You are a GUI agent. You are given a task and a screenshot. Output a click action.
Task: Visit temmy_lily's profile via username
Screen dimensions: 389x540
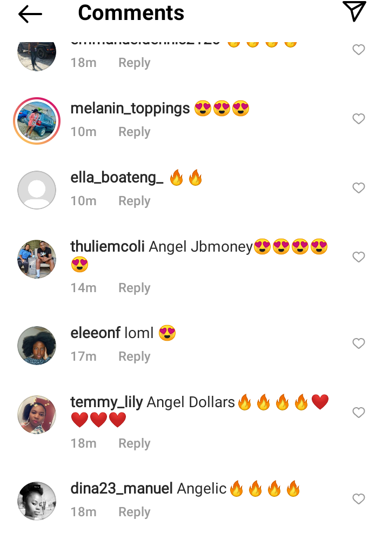pos(106,402)
